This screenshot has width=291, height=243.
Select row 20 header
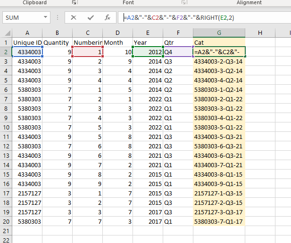click(6, 221)
